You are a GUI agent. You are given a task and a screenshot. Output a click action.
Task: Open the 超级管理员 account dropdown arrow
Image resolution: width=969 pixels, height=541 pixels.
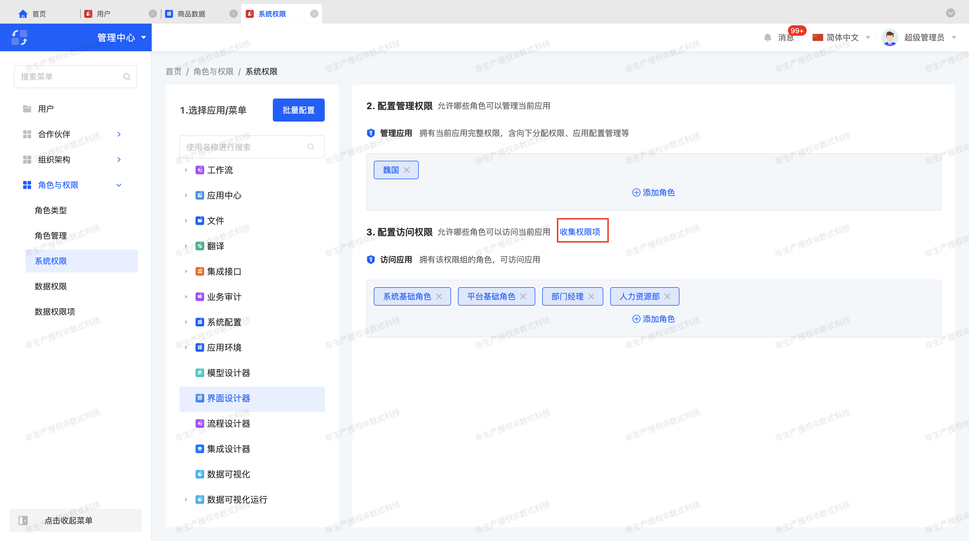954,37
